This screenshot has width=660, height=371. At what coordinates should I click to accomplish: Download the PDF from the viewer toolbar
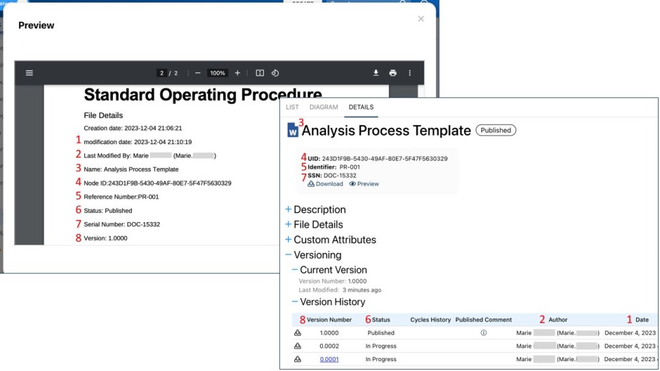[x=376, y=73]
